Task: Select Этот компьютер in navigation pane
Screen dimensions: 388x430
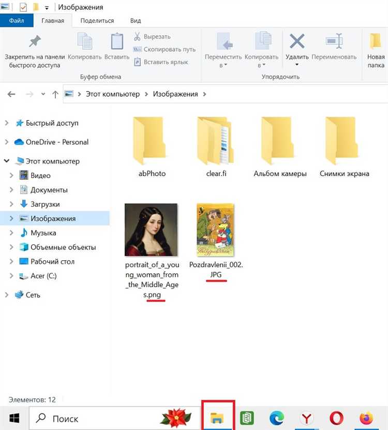Action: click(x=52, y=161)
